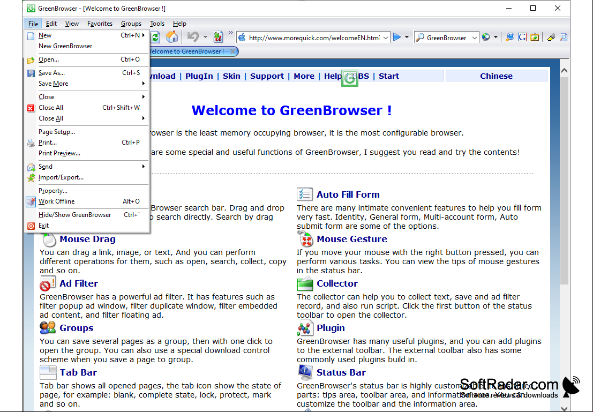Click the red Exit icon in File menu
593x412 pixels.
pos(31,226)
